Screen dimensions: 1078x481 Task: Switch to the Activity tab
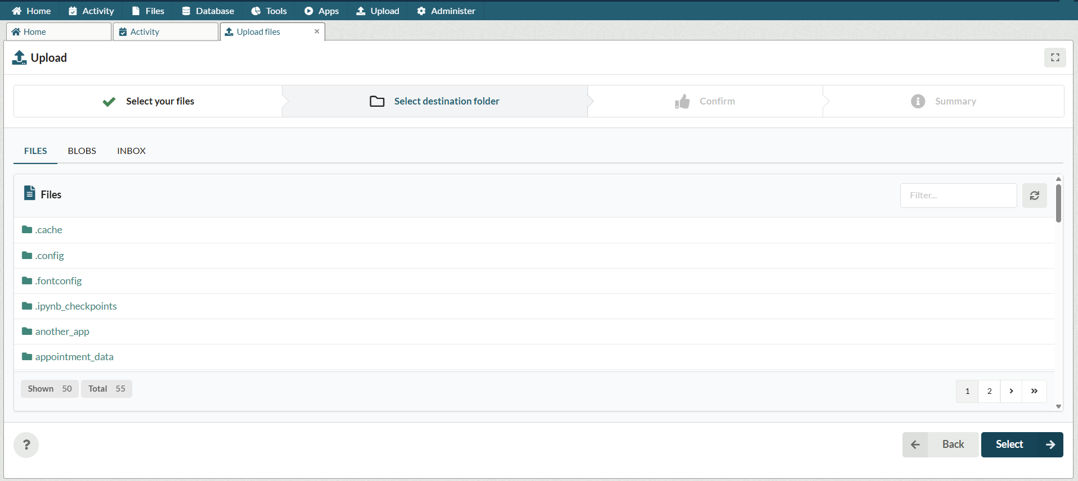pos(165,32)
